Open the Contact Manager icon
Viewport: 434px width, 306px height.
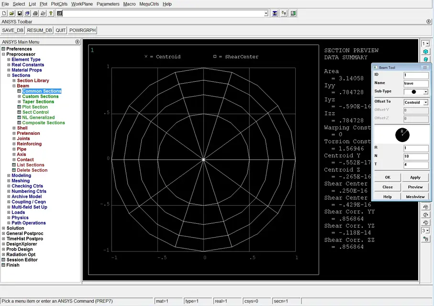pyautogui.click(x=293, y=13)
